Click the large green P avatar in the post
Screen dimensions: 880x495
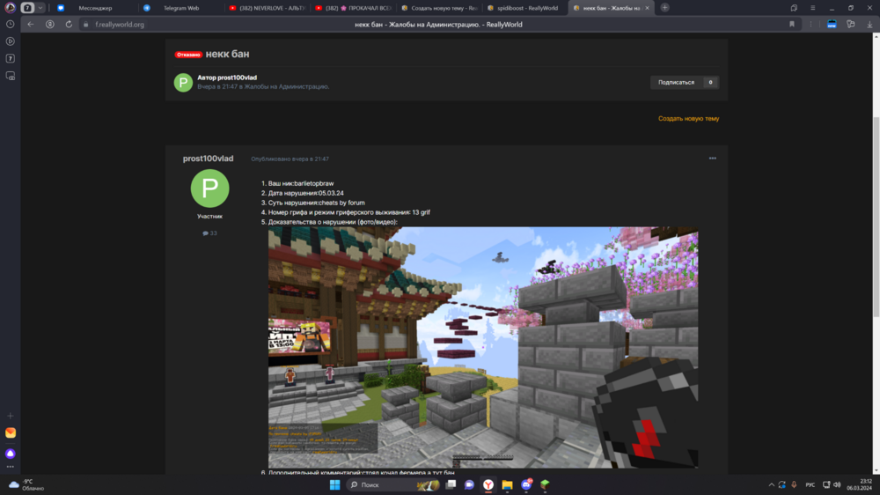210,188
